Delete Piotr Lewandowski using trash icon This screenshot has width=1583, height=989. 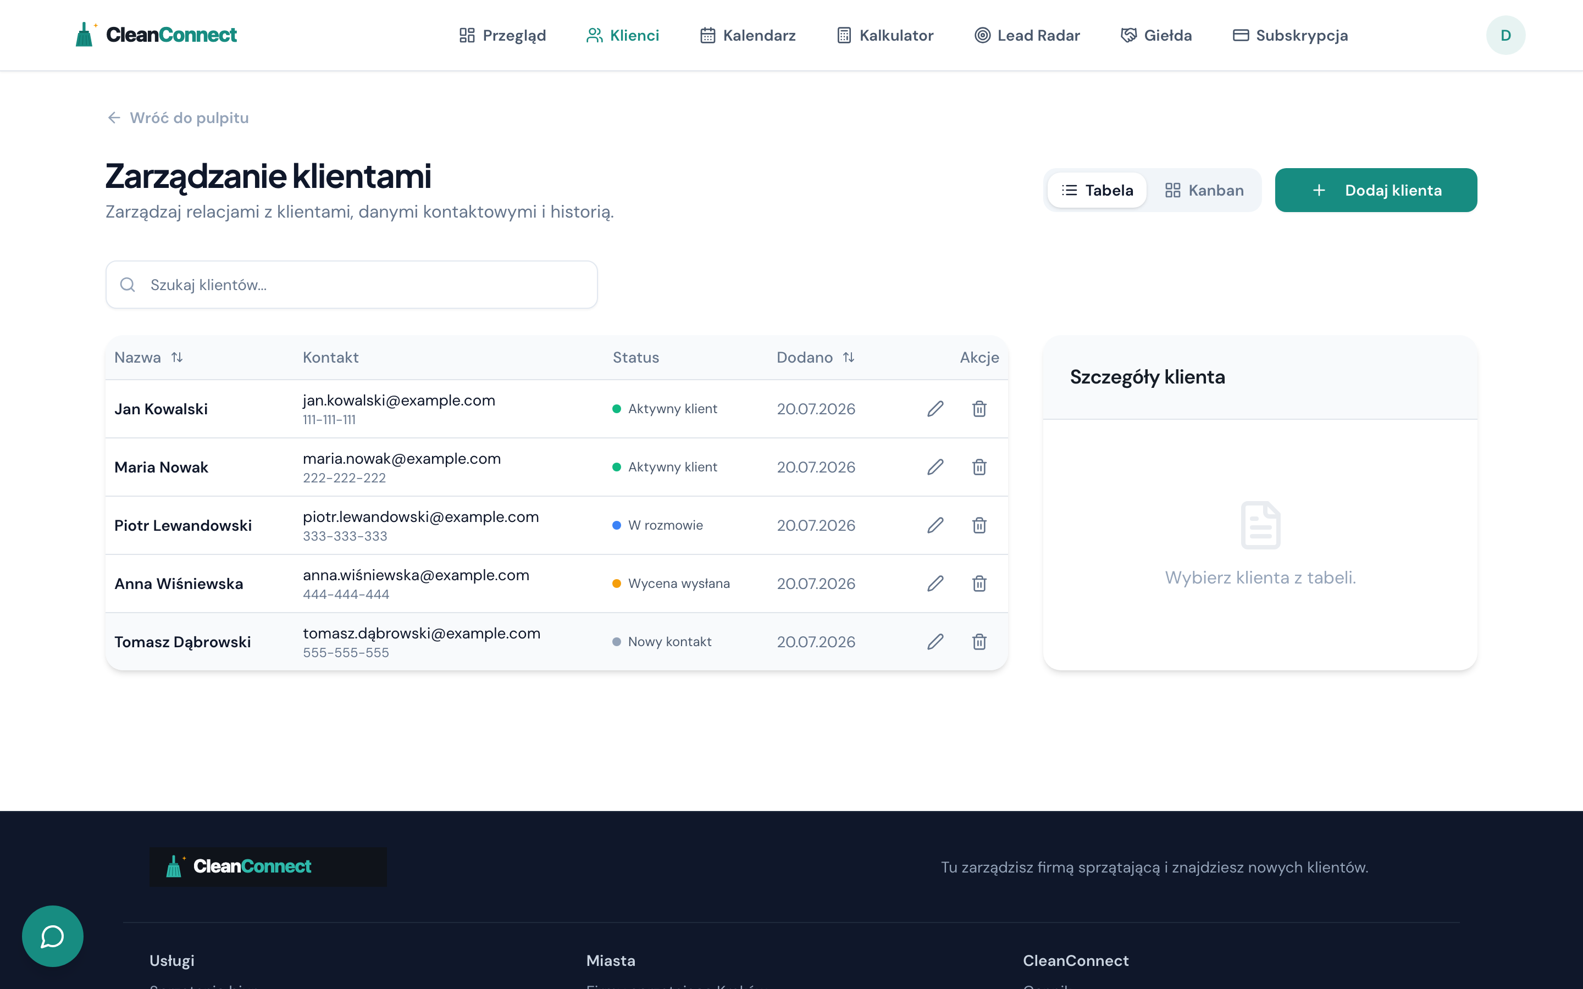pos(979,525)
